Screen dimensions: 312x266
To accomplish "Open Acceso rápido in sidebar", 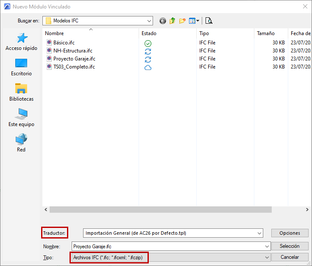I will (x=21, y=42).
